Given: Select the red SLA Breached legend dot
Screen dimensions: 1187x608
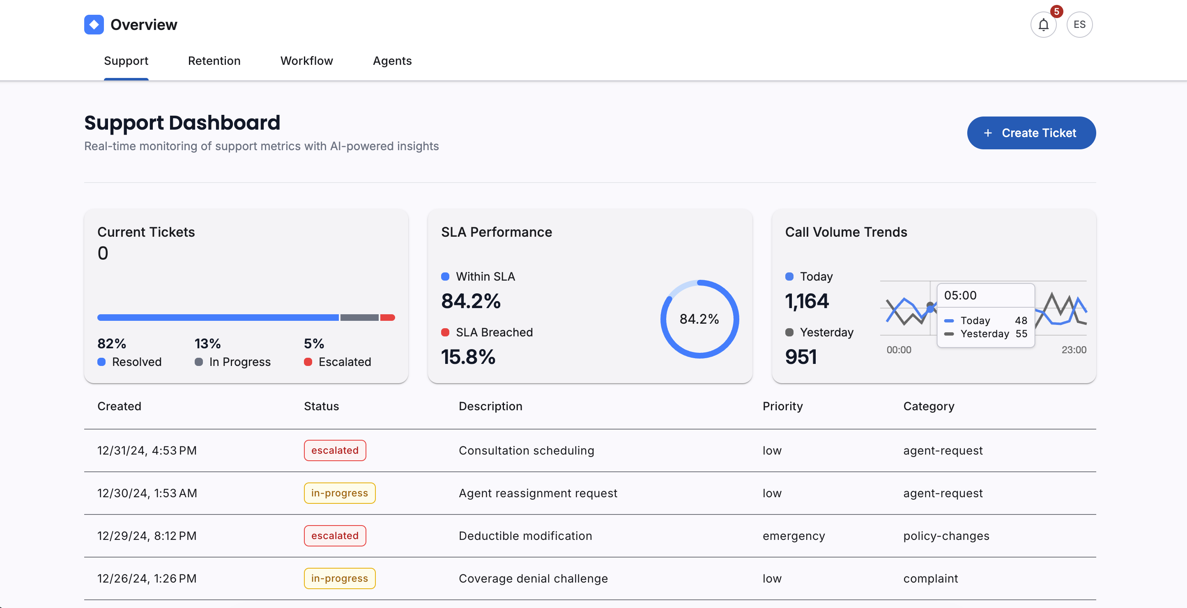Looking at the screenshot, I should tap(445, 332).
